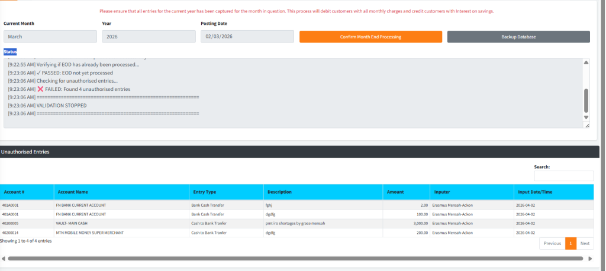Click the status log scroll-up arrow
This screenshot has height=271, width=606.
pyautogui.click(x=586, y=63)
